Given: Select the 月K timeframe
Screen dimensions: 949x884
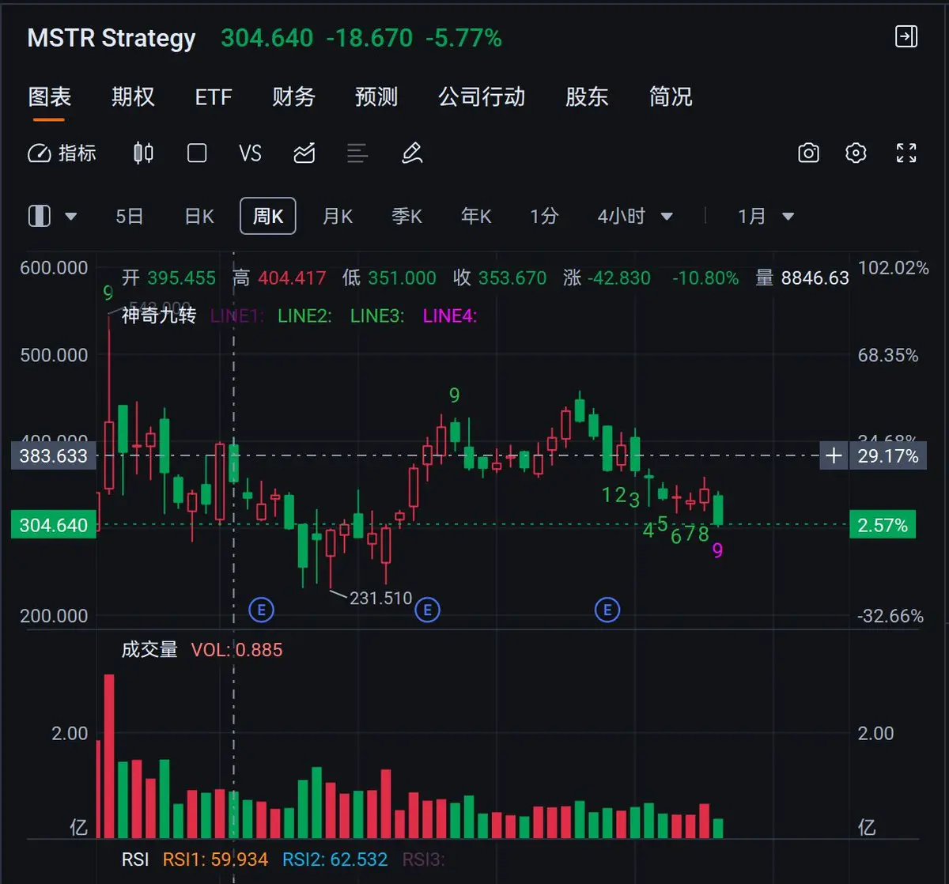Looking at the screenshot, I should click(338, 216).
